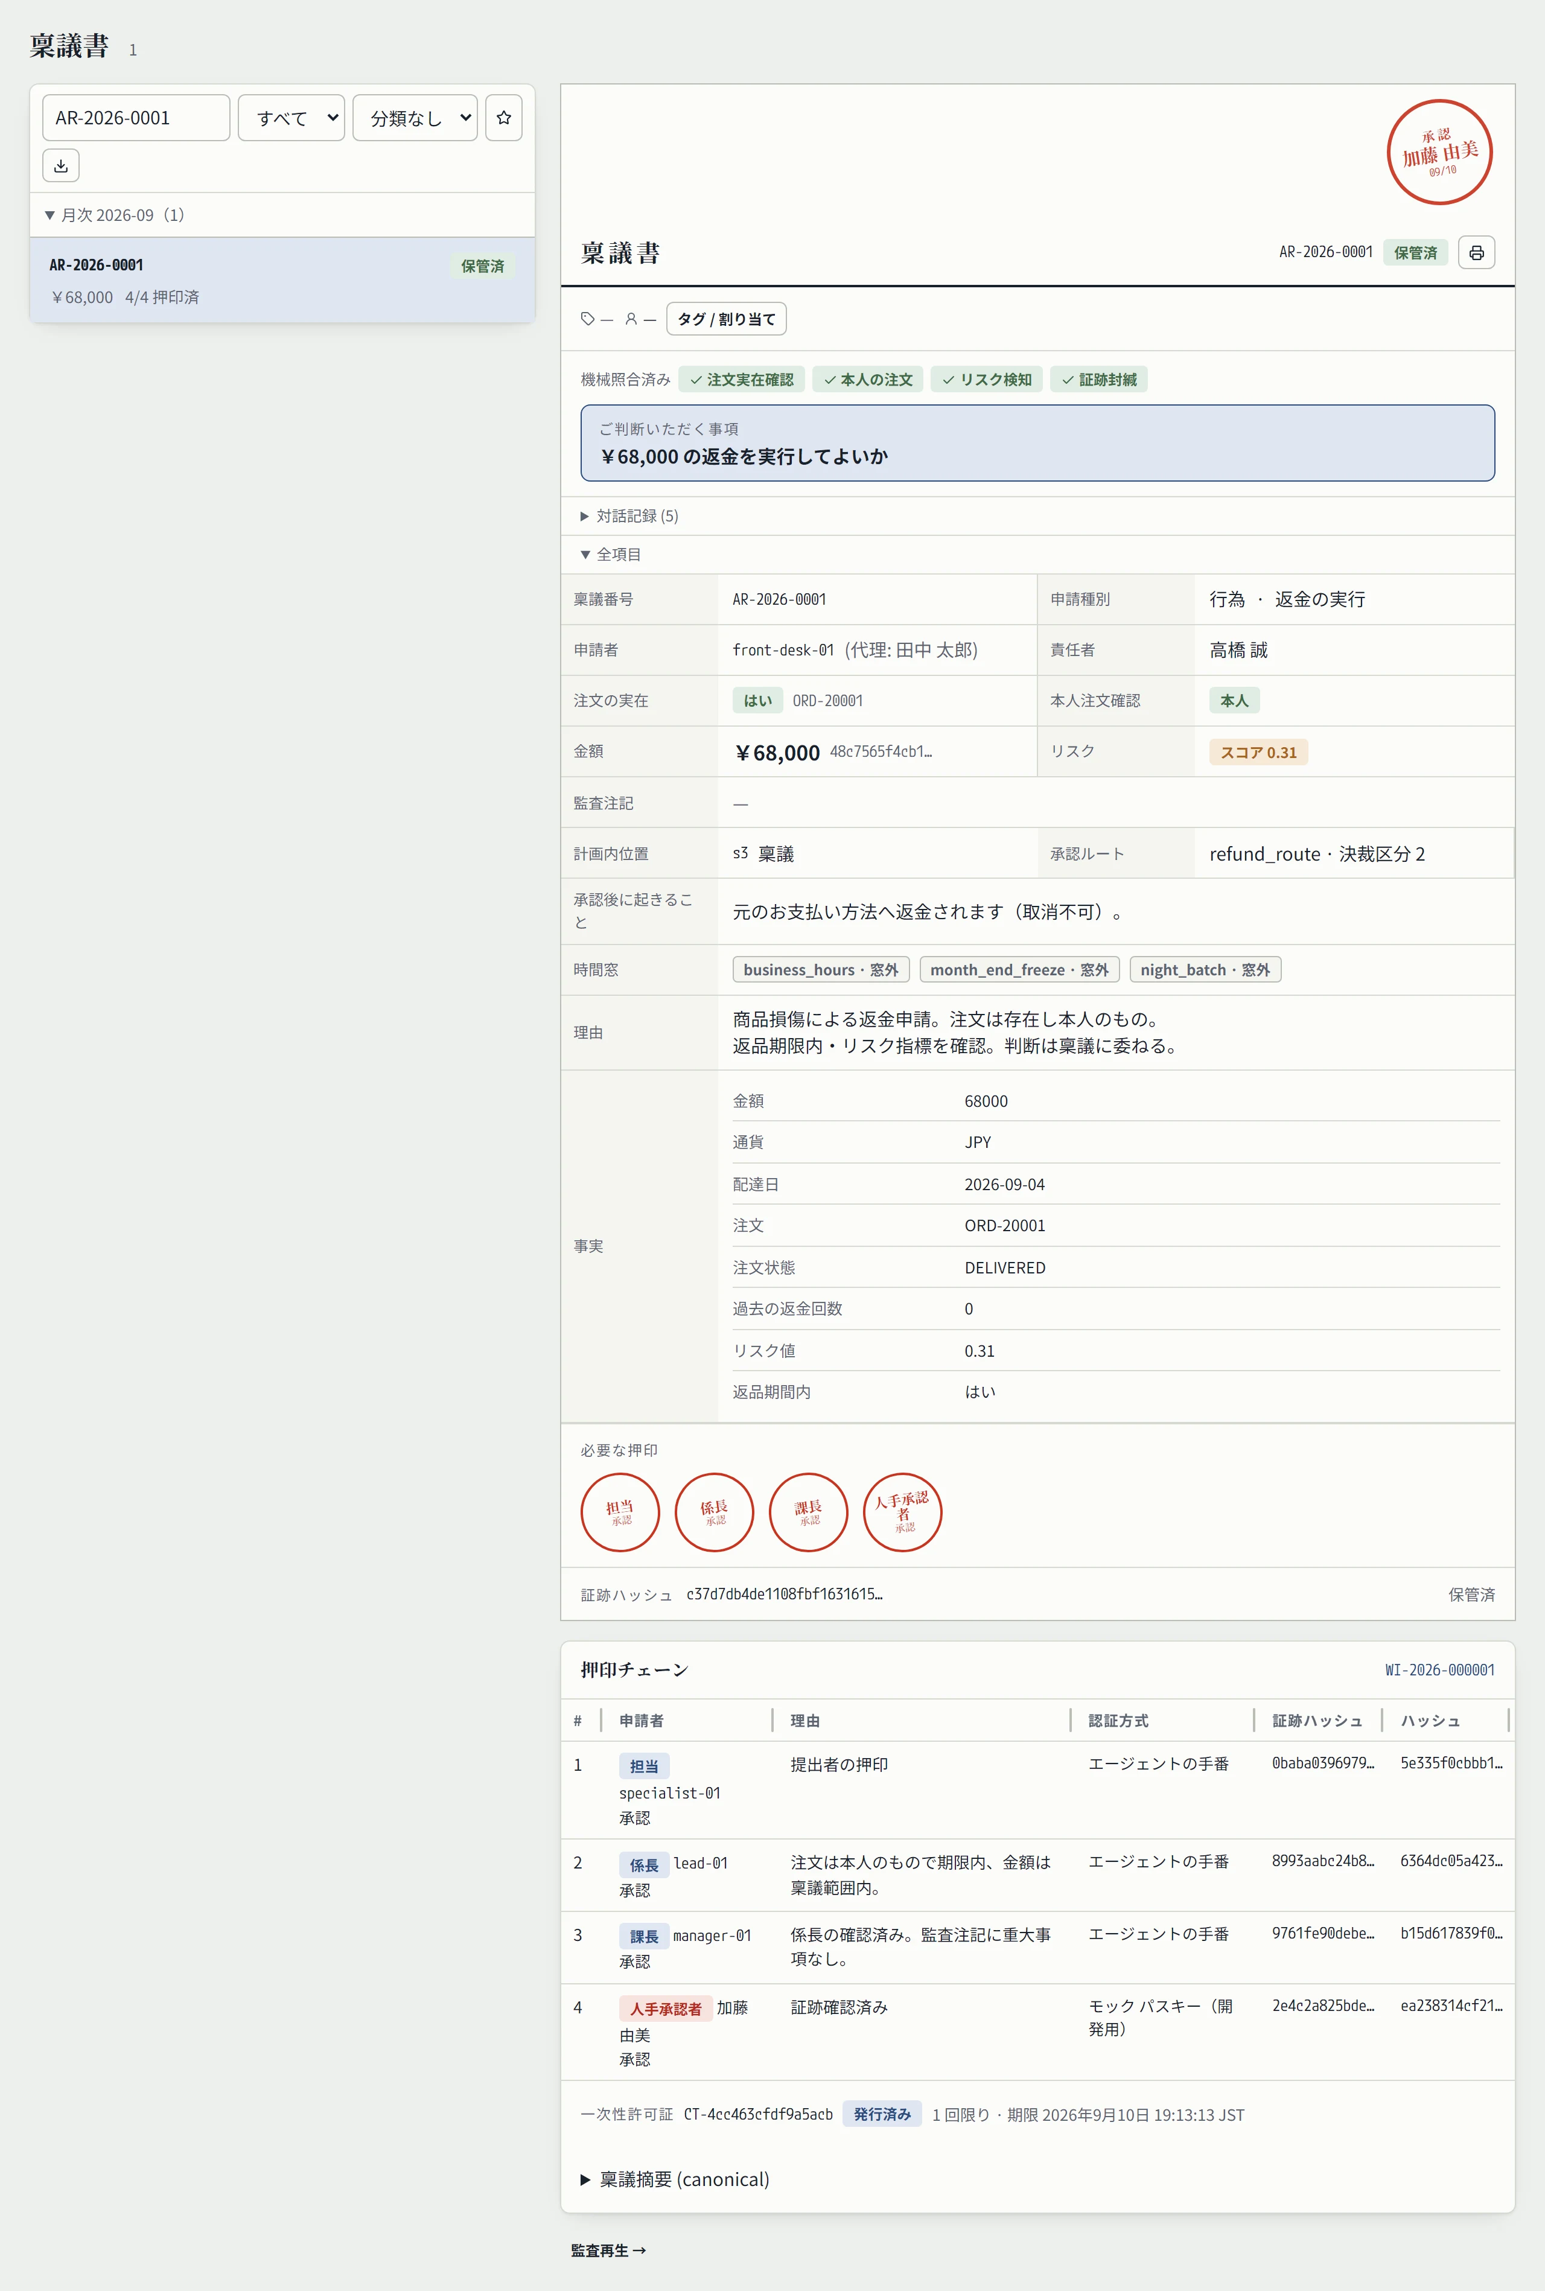Click the ご判断いただく事項 decision box
This screenshot has height=2291, width=1545.
(x=1037, y=444)
